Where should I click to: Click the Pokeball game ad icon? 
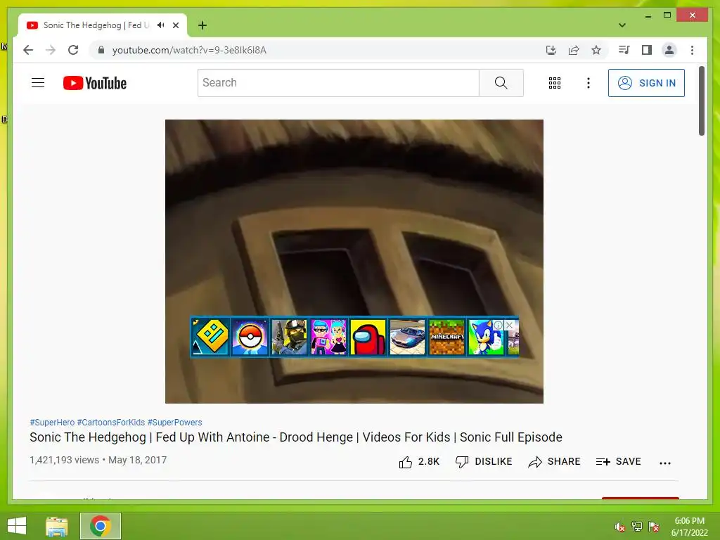[x=250, y=337]
